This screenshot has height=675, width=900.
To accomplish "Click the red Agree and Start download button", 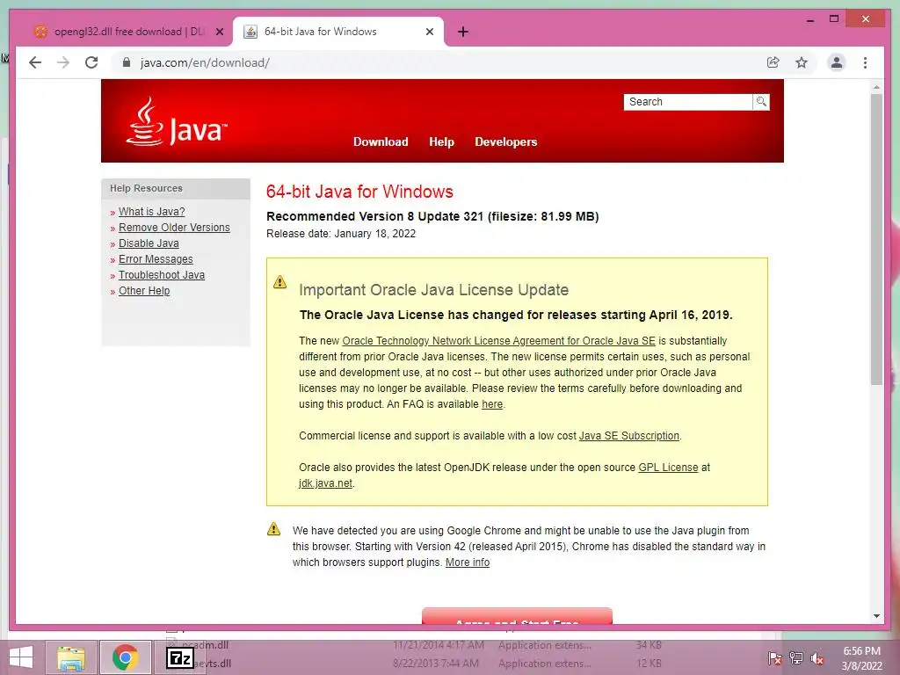I will click(517, 616).
